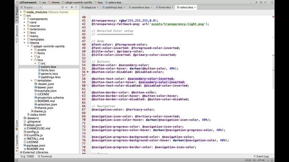Click the locate-file target icon in Project panel
The height and width of the screenshot is (162, 289).
(62, 7)
